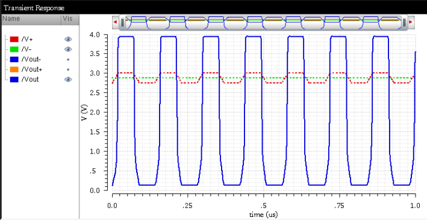Click the blue /Vout- color swatch
427x220 pixels.
[14, 60]
